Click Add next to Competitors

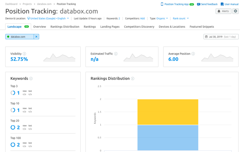[x=142, y=18]
